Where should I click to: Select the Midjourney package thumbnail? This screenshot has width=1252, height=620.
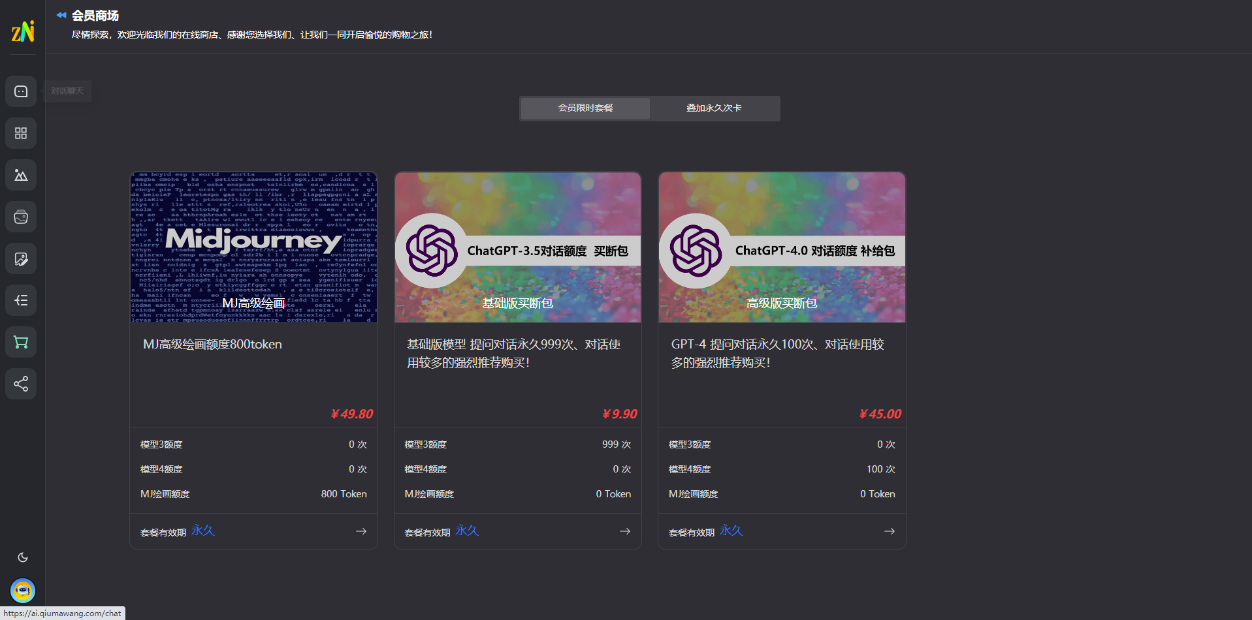254,247
